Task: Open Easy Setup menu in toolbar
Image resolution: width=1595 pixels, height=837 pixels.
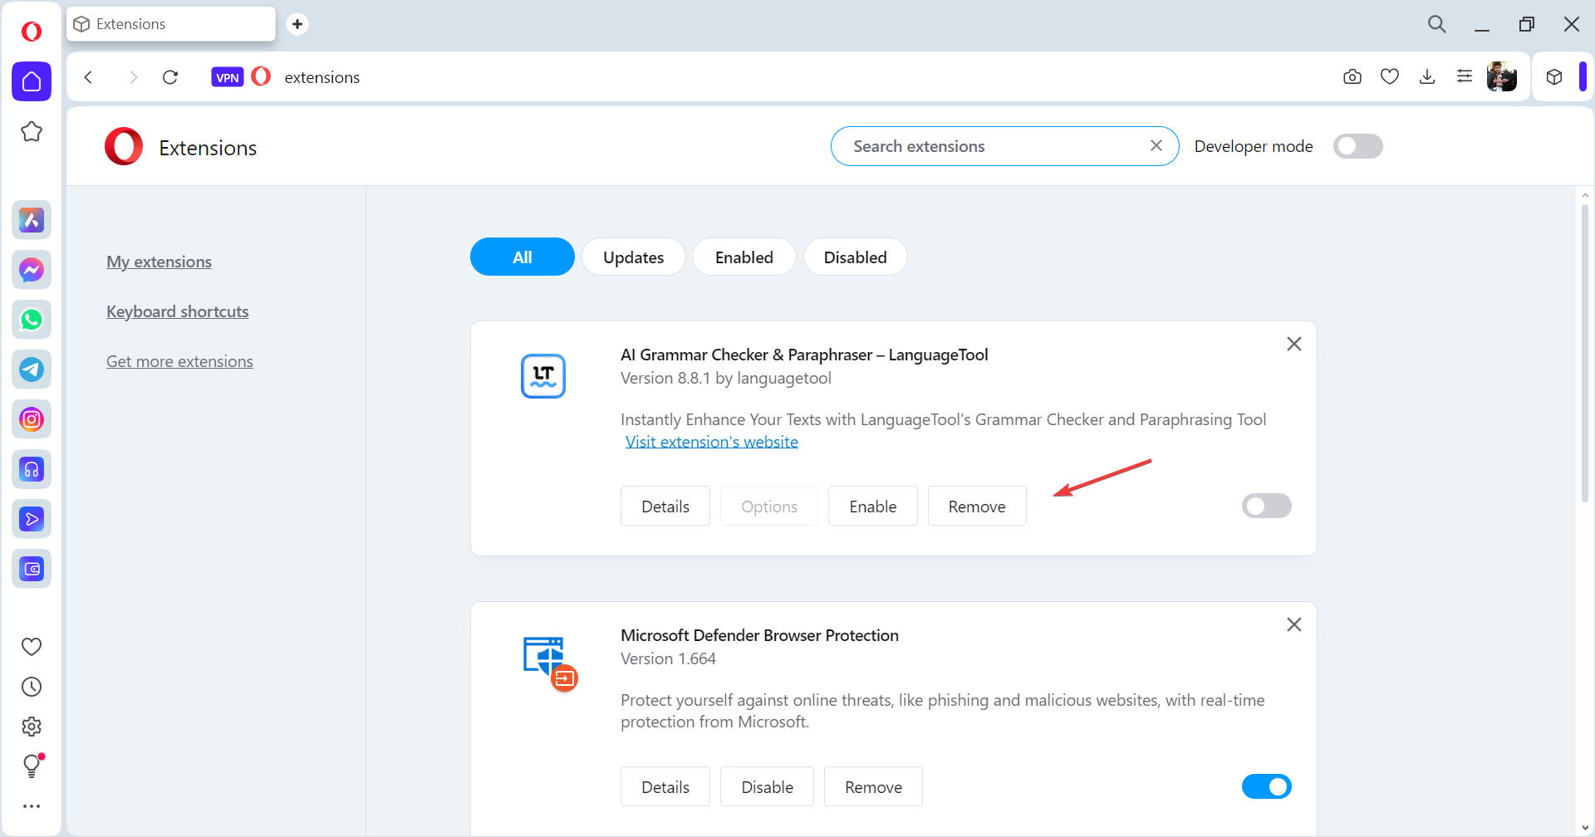Action: coord(1464,77)
